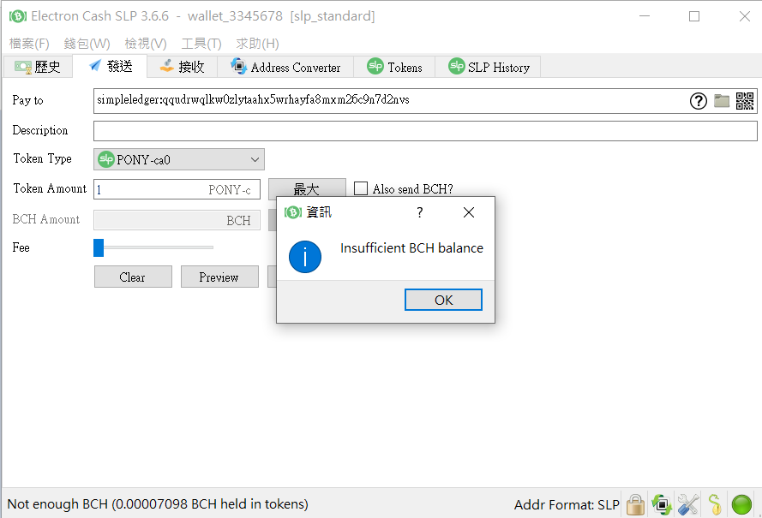Click the Fee slider handle

pos(99,247)
